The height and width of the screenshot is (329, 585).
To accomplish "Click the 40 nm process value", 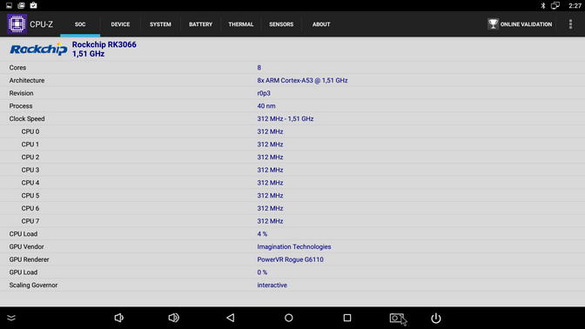I will pos(266,106).
